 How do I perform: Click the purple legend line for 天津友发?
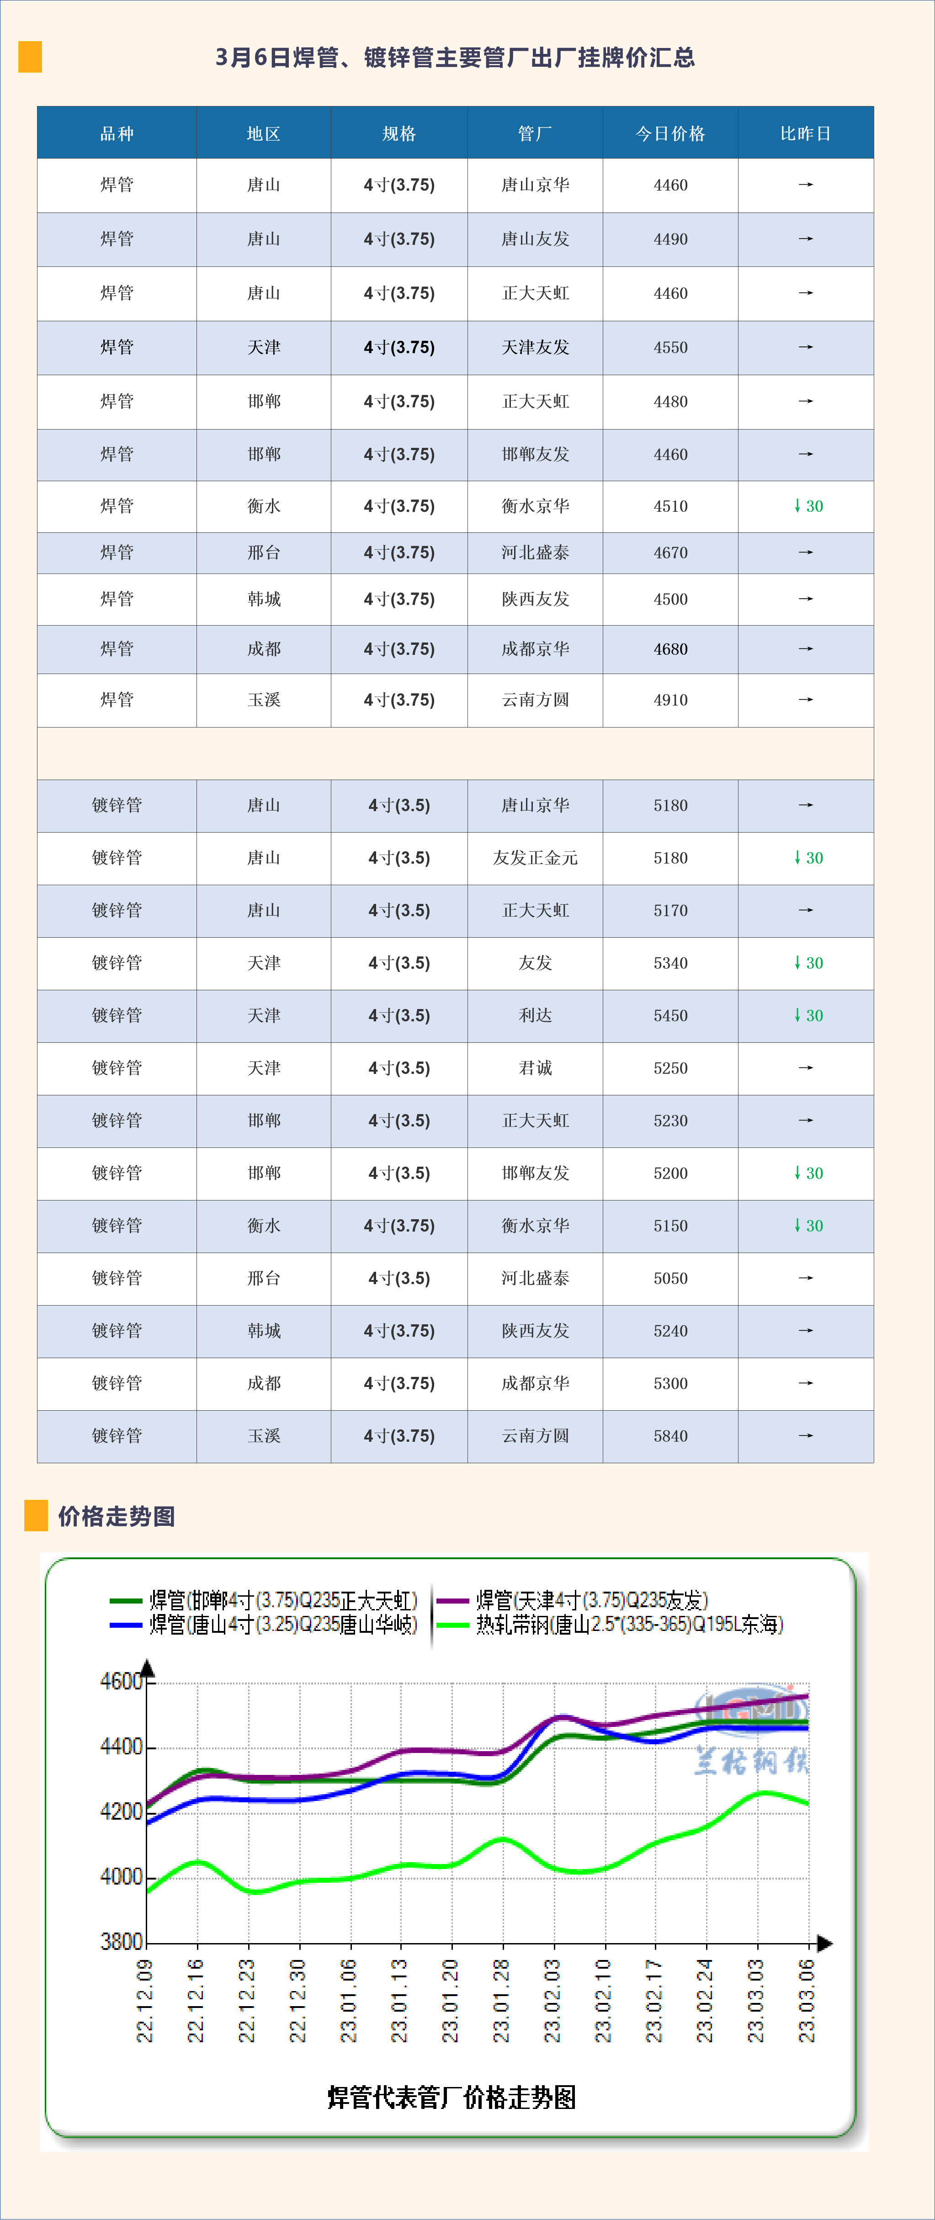(452, 1601)
